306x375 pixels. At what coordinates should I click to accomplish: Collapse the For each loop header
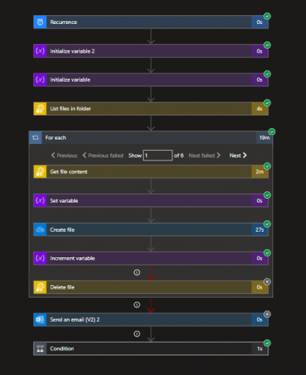pyautogui.click(x=151, y=137)
